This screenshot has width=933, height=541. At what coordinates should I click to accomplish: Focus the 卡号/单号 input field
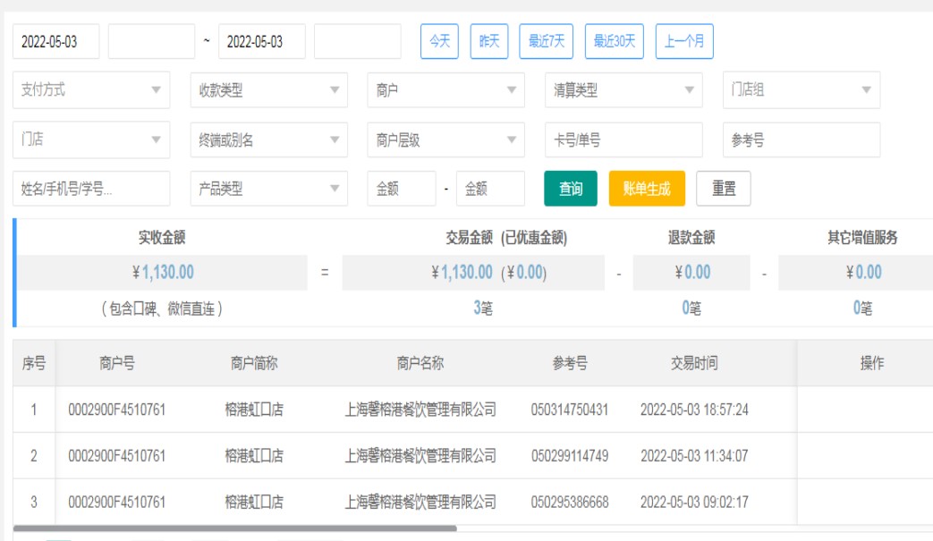click(x=623, y=140)
